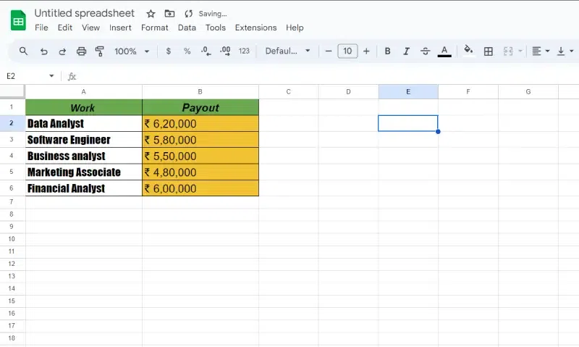Open the Google Sheets home icon

[x=18, y=20]
